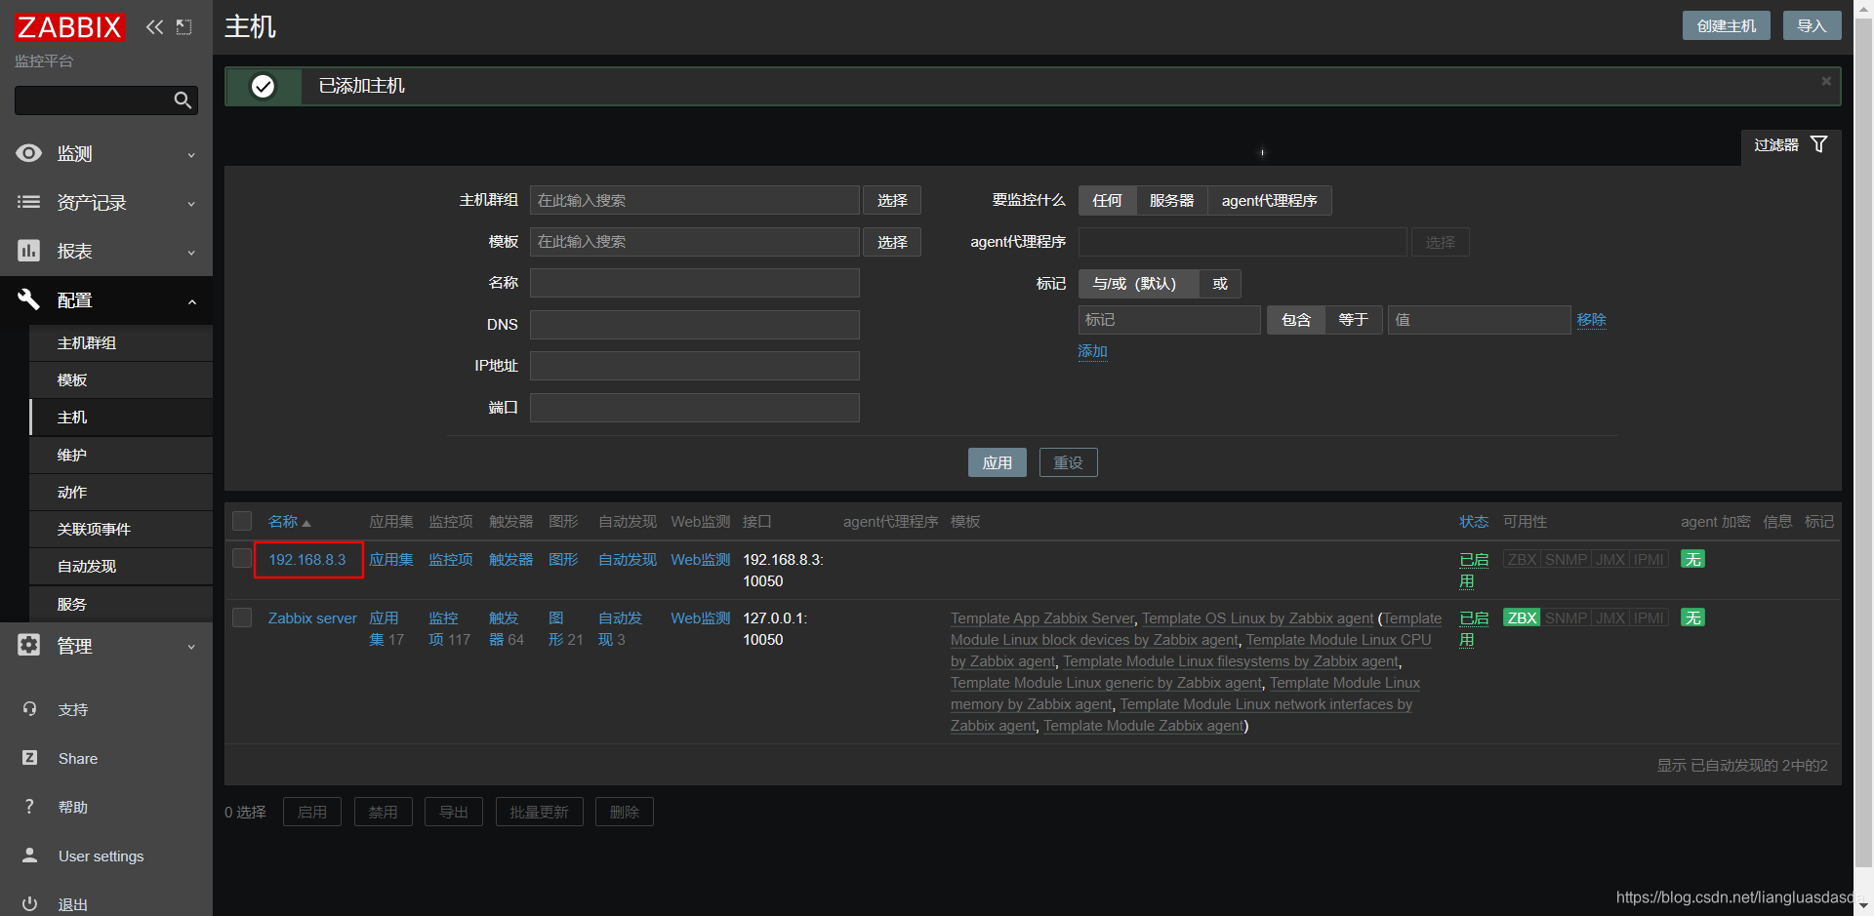
Task: Click the 移除 tag link
Action: 1591,319
